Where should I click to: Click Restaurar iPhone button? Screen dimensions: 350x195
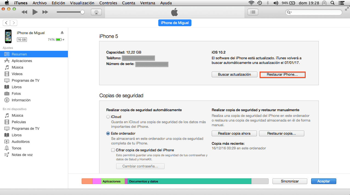(x=282, y=74)
